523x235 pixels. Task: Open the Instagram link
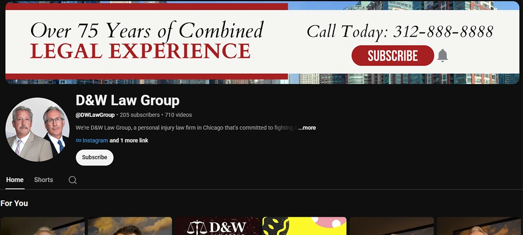coord(95,141)
